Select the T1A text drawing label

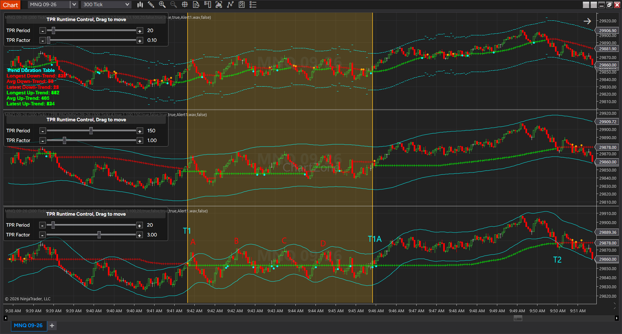[x=375, y=239]
